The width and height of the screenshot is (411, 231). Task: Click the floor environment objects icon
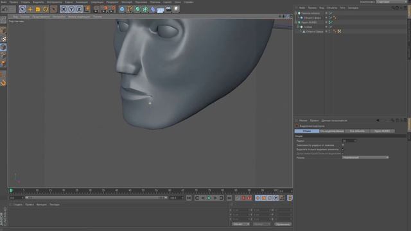coord(161,9)
